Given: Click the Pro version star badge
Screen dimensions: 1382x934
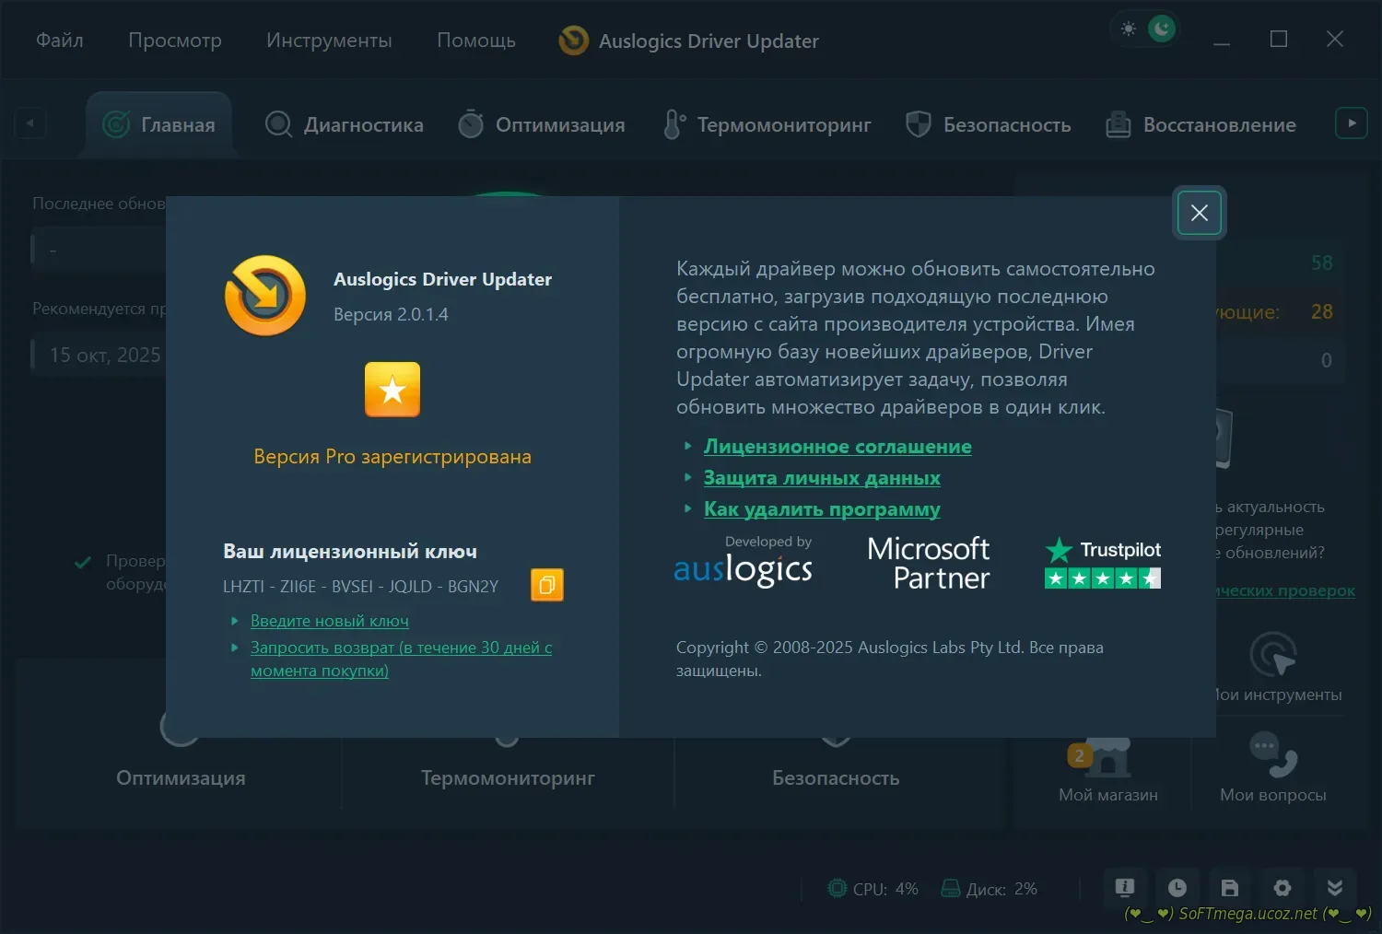Looking at the screenshot, I should coord(392,390).
